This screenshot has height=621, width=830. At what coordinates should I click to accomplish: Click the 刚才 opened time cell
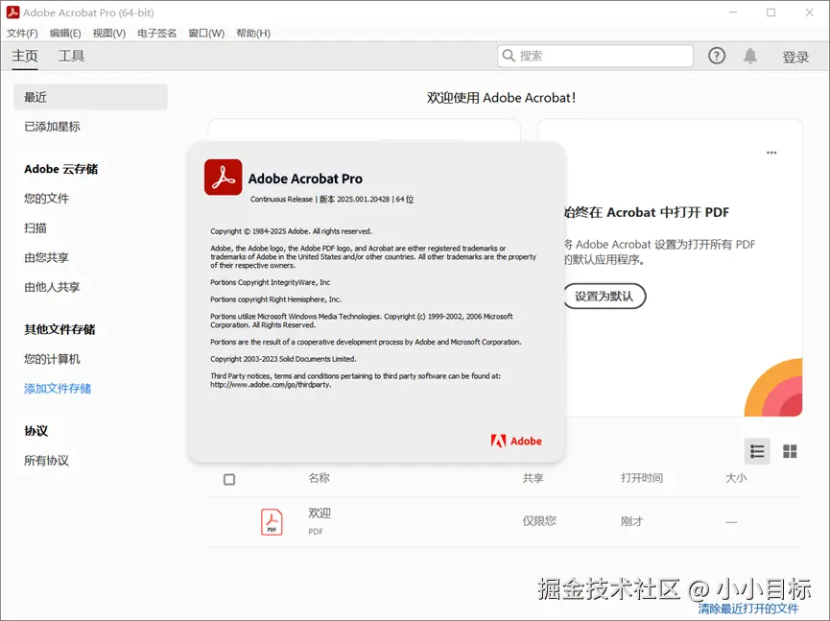pyautogui.click(x=632, y=521)
